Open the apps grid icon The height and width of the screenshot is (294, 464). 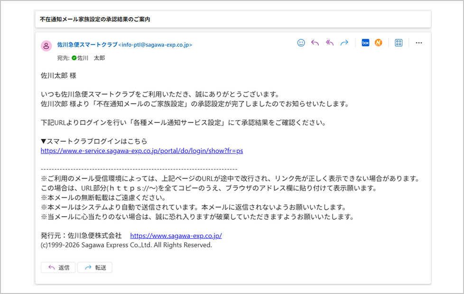point(399,43)
